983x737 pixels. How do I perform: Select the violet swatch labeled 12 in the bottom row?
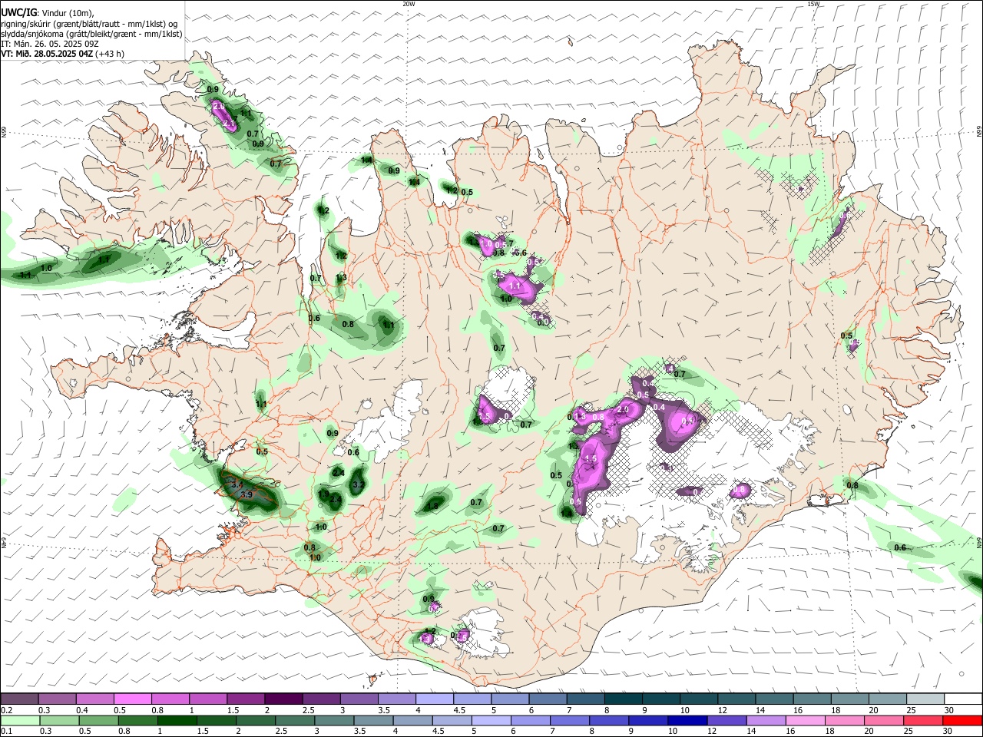pyautogui.click(x=726, y=720)
